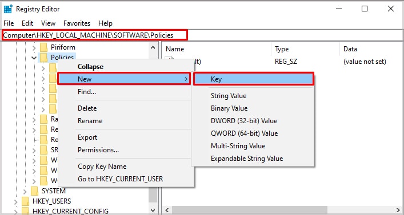Click the (value not set) data cell
The image size is (404, 215).
365,62
